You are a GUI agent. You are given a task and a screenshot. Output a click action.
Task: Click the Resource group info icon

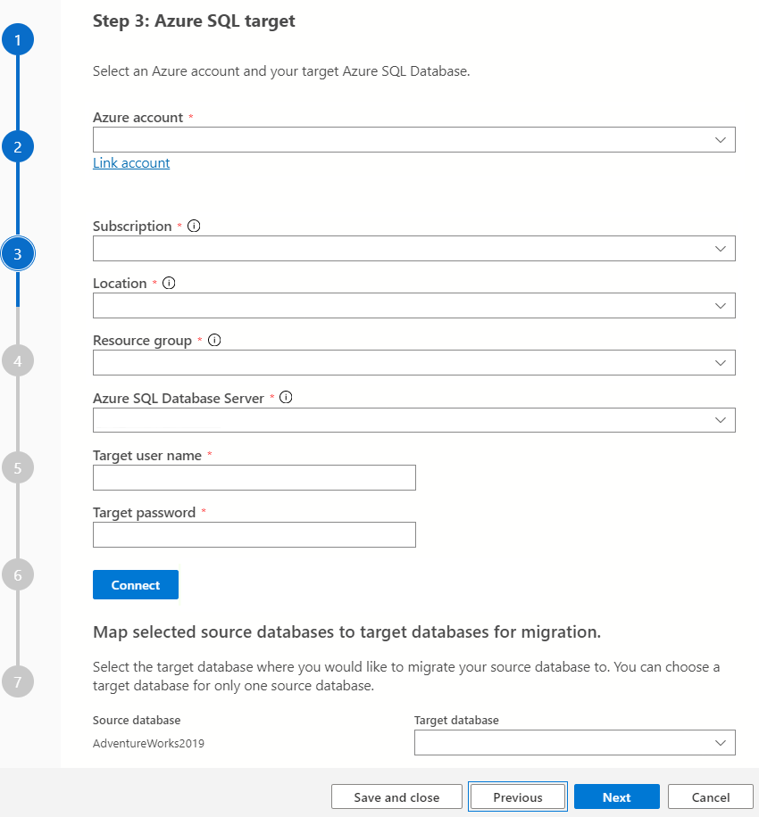click(213, 340)
